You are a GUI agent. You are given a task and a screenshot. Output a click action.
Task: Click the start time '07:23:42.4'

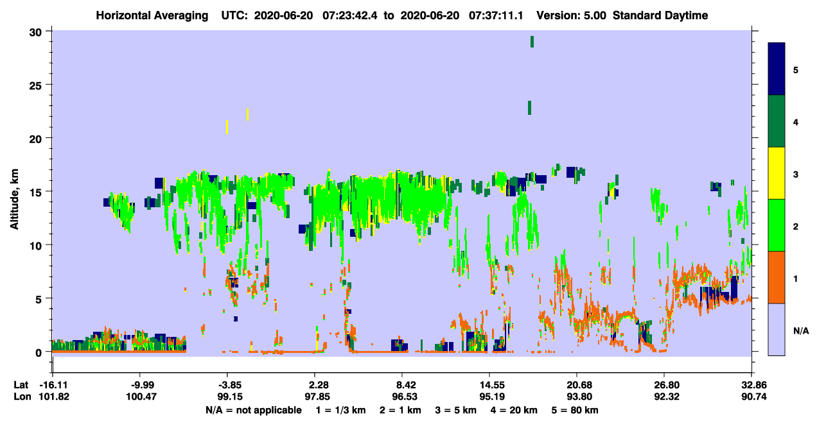point(349,15)
